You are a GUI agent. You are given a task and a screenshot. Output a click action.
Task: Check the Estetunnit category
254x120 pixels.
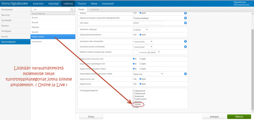[x=134, y=96]
